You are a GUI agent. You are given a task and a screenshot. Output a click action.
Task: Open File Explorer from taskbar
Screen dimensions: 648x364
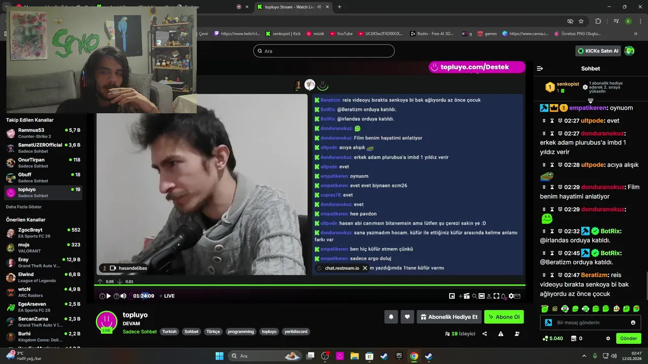click(x=354, y=356)
